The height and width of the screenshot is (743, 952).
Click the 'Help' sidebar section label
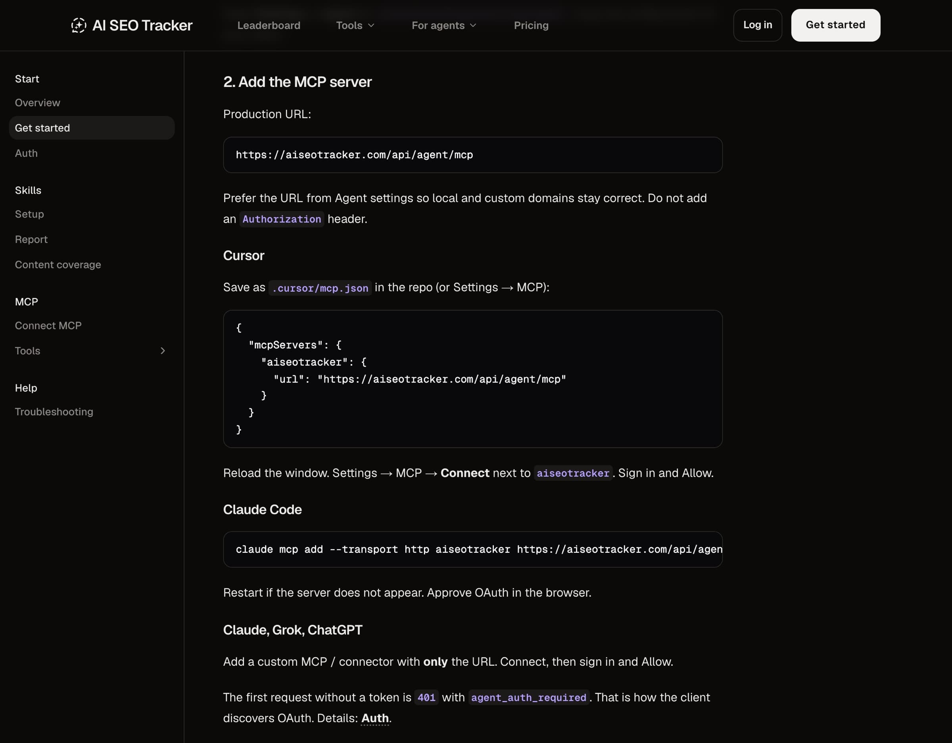coord(26,388)
